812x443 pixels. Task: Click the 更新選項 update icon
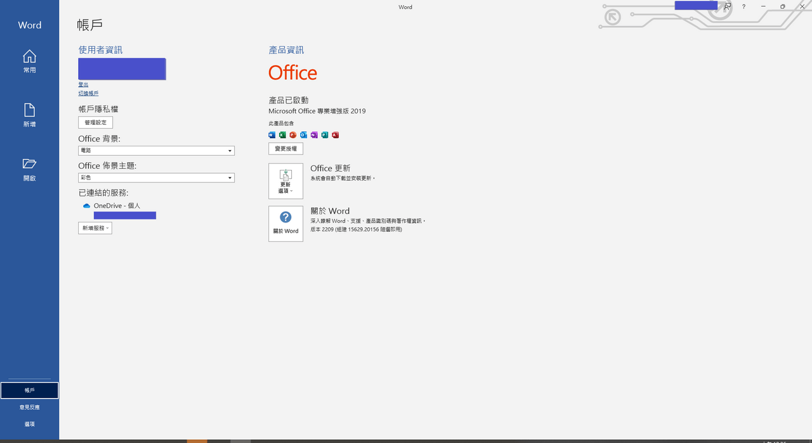[285, 177]
